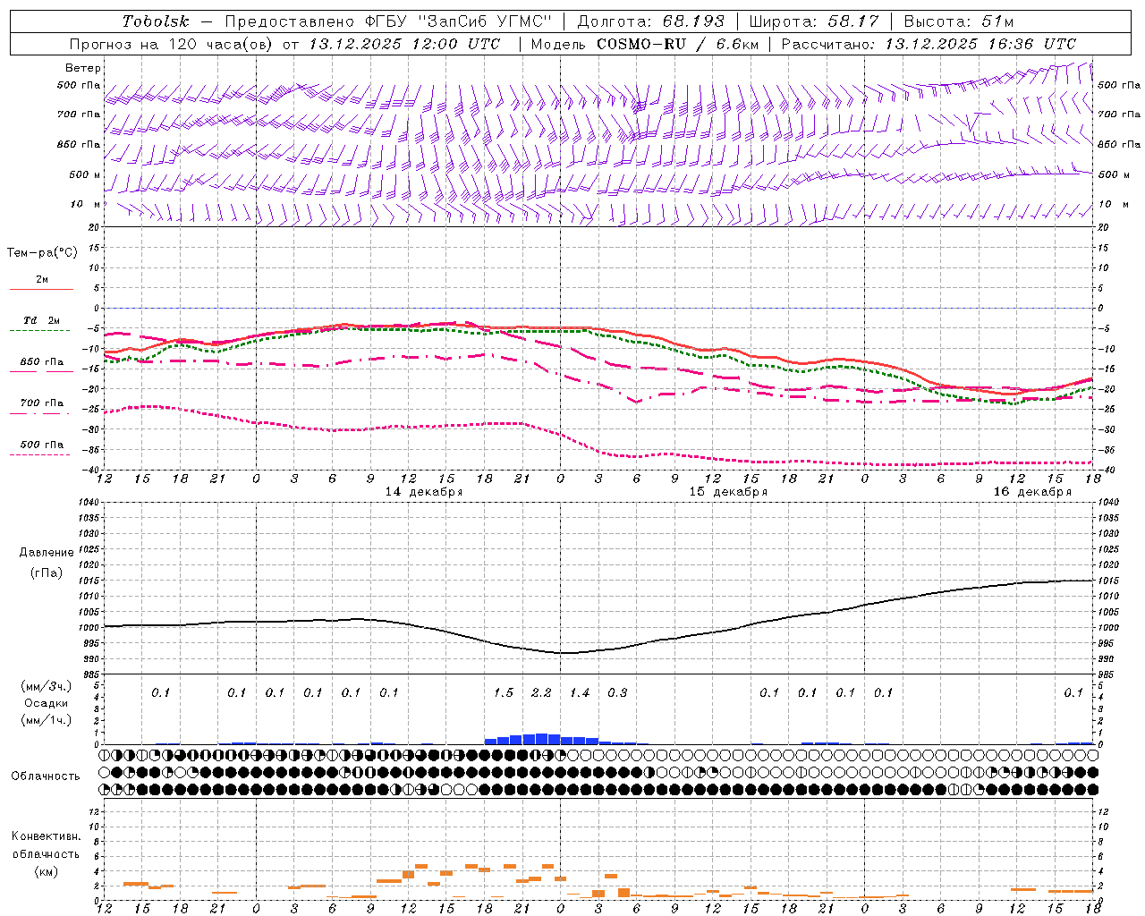The width and height of the screenshot is (1145, 916).
Task: Click the 'Тем-ра(°C)' temperature label
Action: point(42,252)
